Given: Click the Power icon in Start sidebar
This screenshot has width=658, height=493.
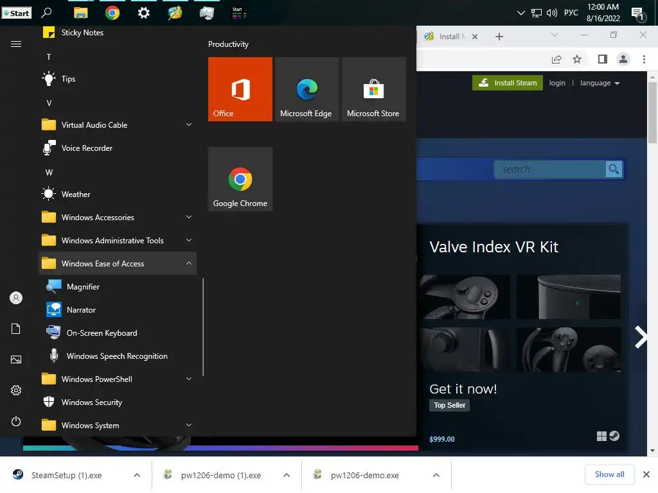Looking at the screenshot, I should [x=16, y=421].
